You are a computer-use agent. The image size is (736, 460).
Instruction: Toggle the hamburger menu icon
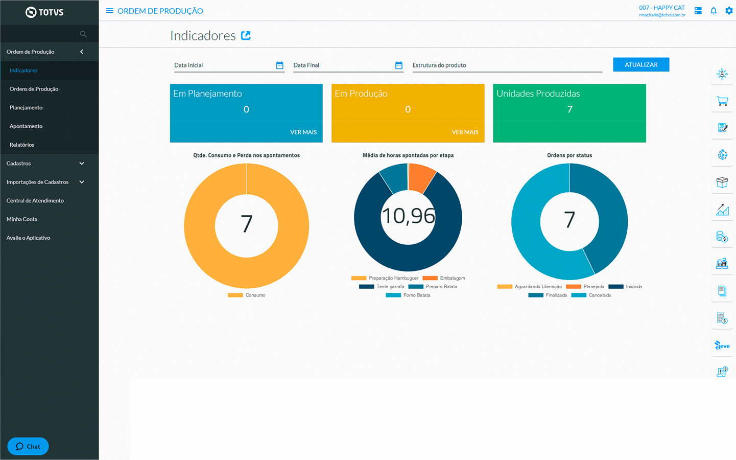(x=109, y=11)
